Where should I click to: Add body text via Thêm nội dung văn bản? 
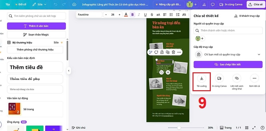click(x=35, y=89)
